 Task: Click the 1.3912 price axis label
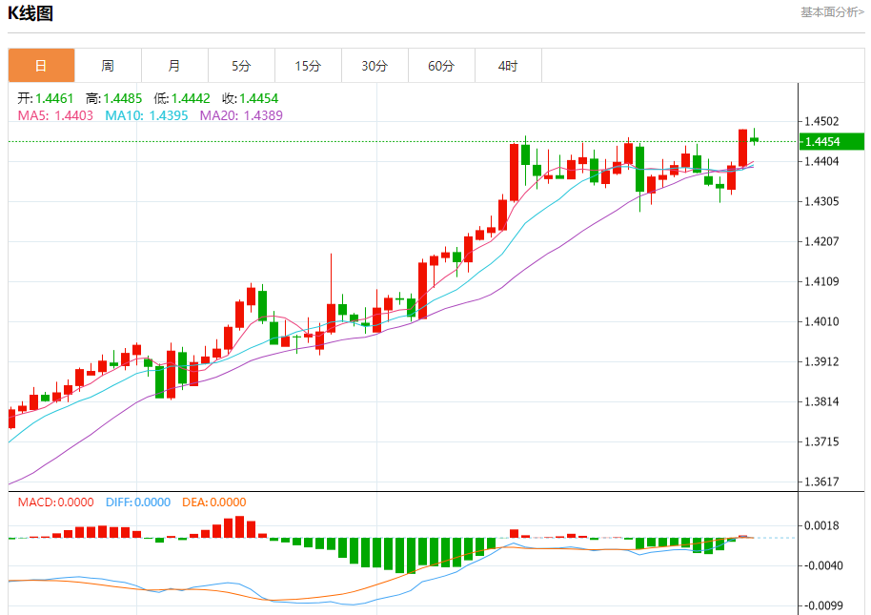pyautogui.click(x=822, y=361)
